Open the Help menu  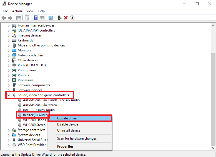pos(41,11)
